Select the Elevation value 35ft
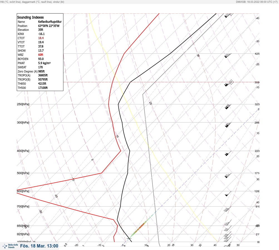The width and height of the screenshot is (279, 250). pos(41,30)
